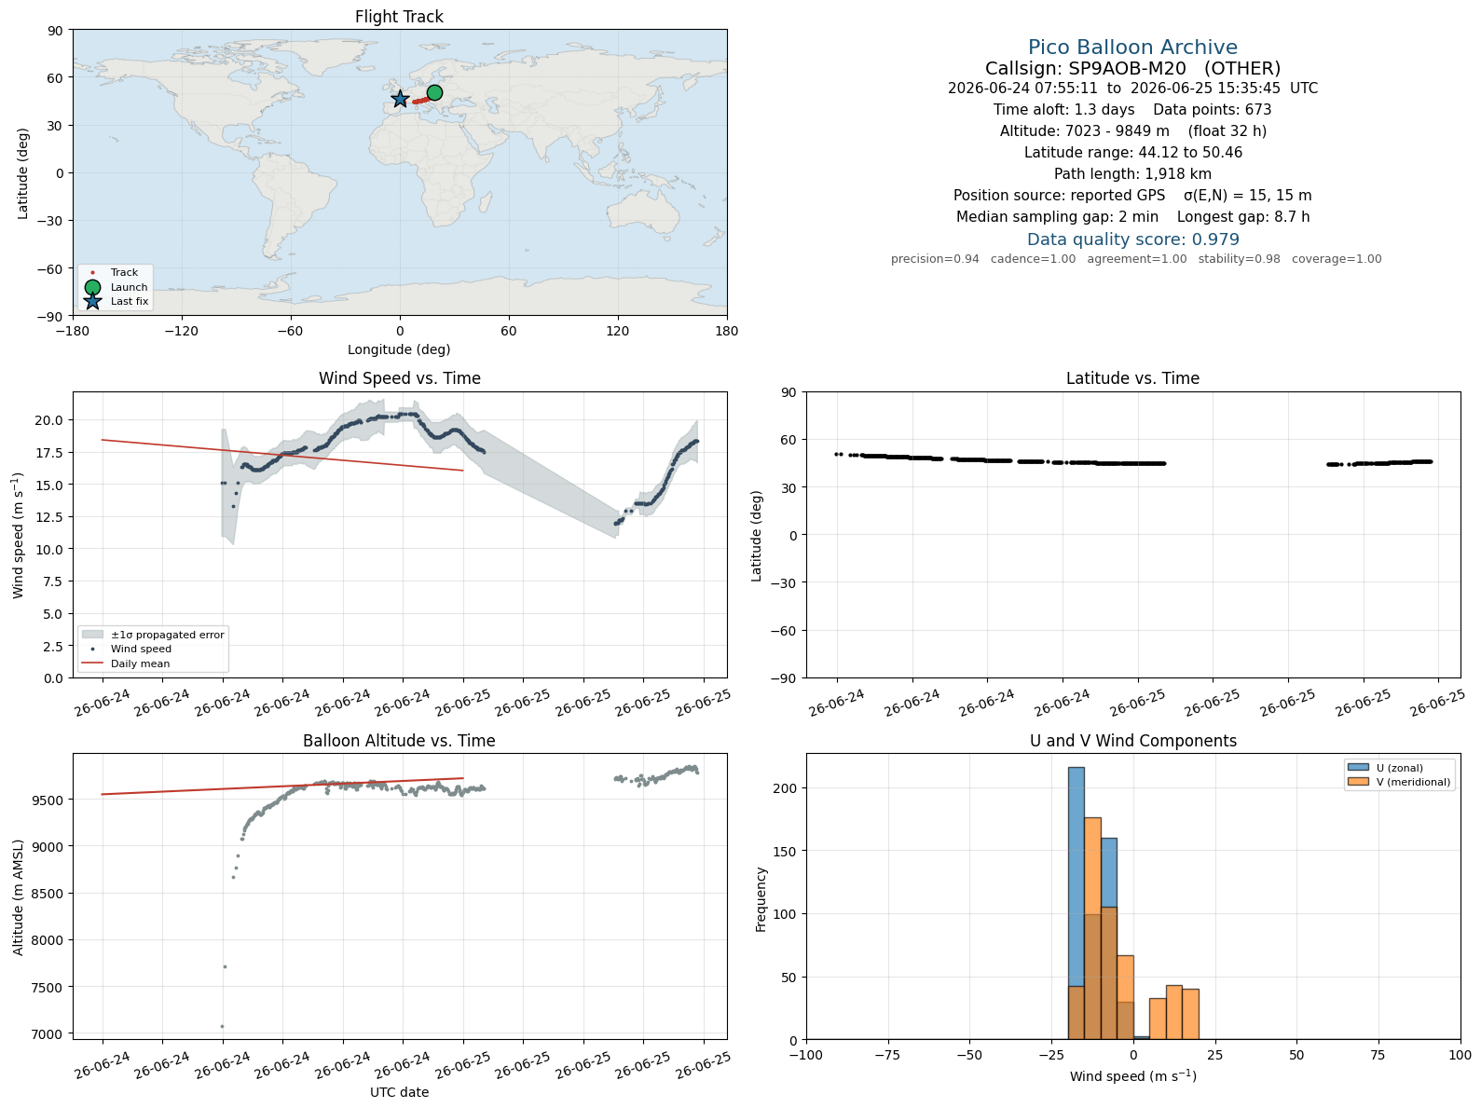Click the −120 tick on the longitude axis
This screenshot has height=1108, width=1481.
click(181, 331)
